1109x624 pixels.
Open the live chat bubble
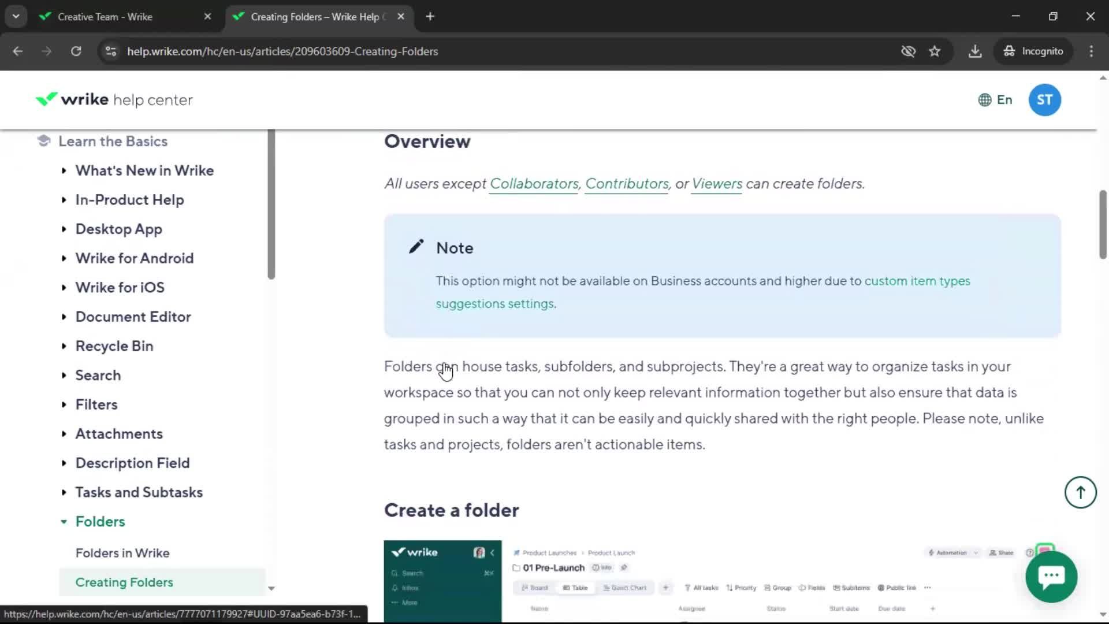[1051, 576]
